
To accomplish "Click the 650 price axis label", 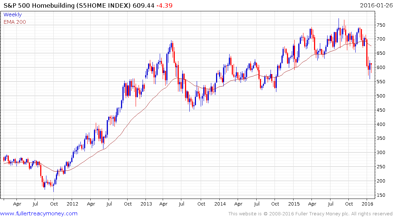I will tap(381, 53).
